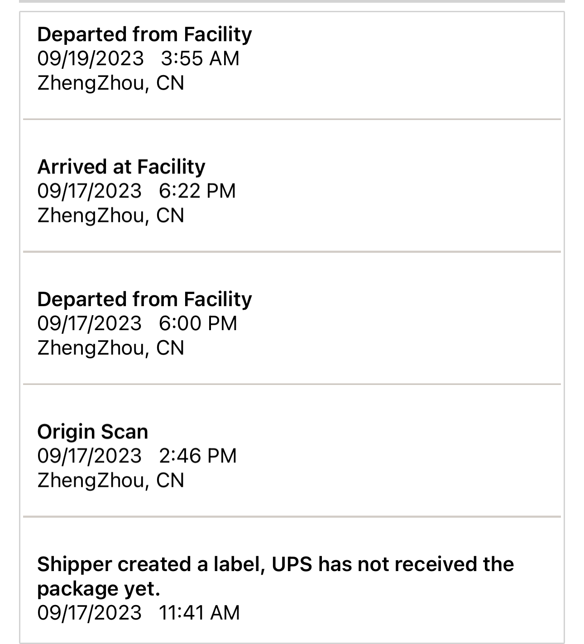Click the gray bar atop the tracking list
Screen dimensions: 584x644
pos(292,1)
